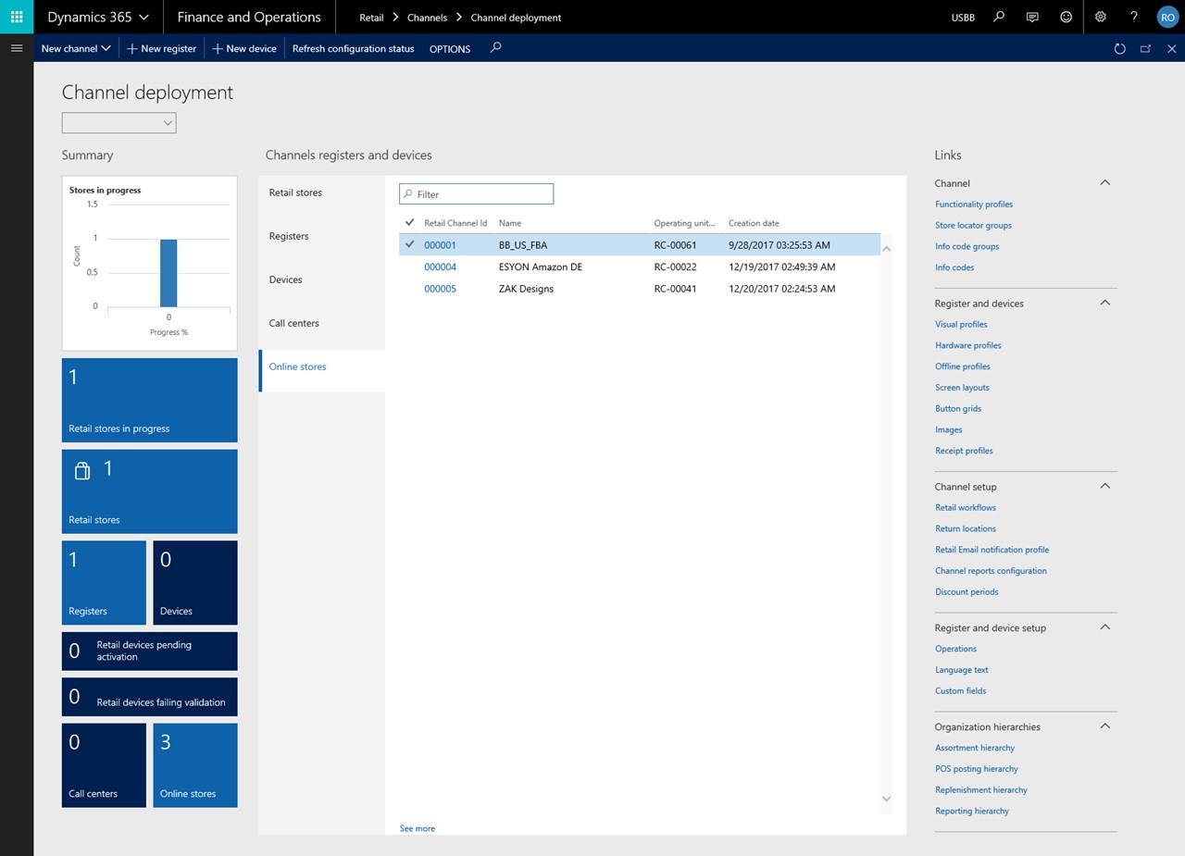
Task: Switch to the Devices tab
Action: (322, 279)
